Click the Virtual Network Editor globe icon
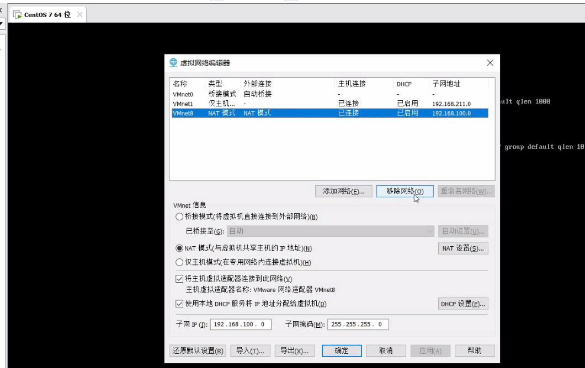 [x=173, y=63]
